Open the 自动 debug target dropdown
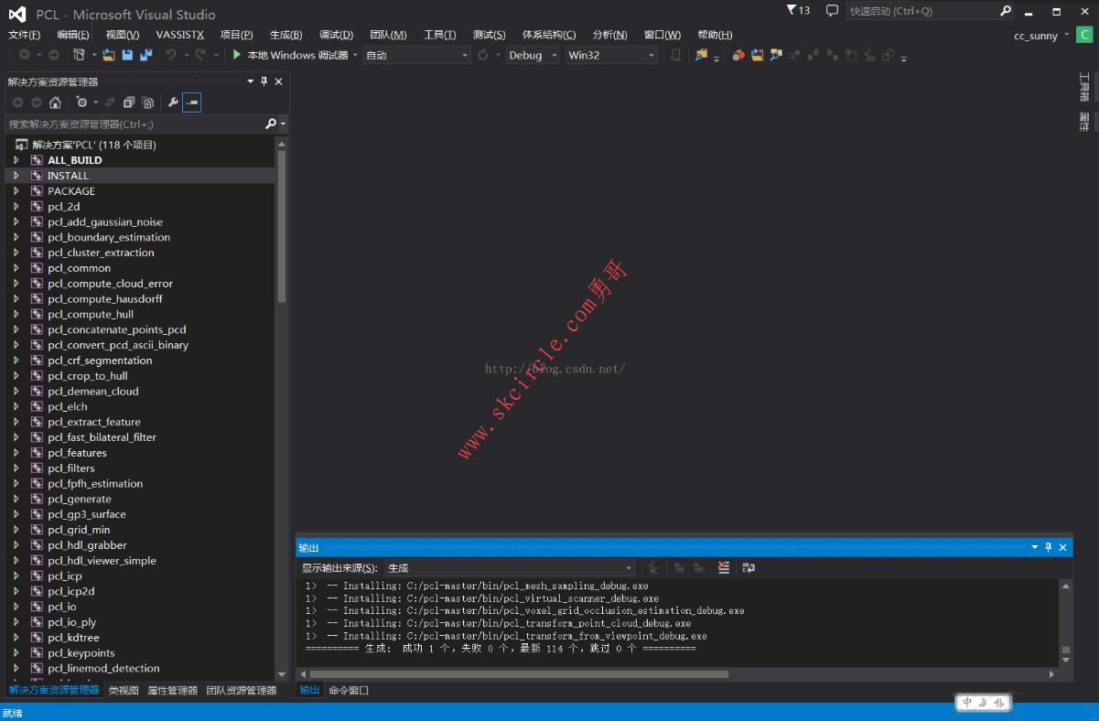1099x721 pixels. [x=416, y=55]
